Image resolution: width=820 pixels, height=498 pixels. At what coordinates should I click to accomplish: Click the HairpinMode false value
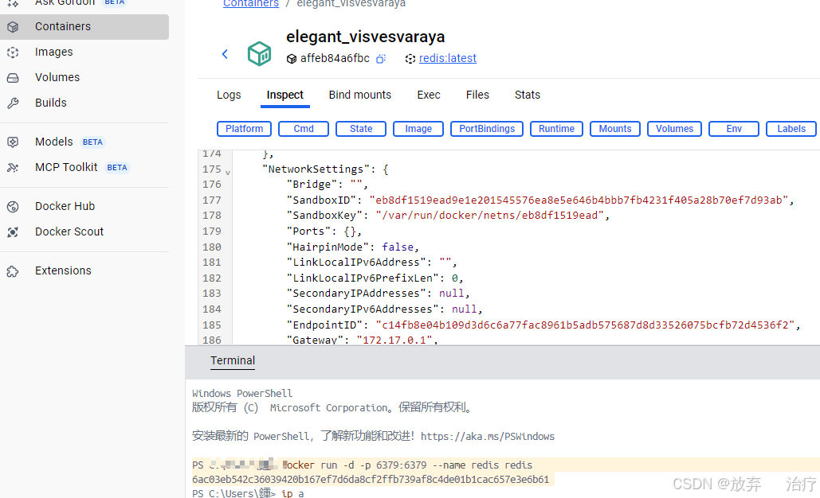(x=398, y=247)
